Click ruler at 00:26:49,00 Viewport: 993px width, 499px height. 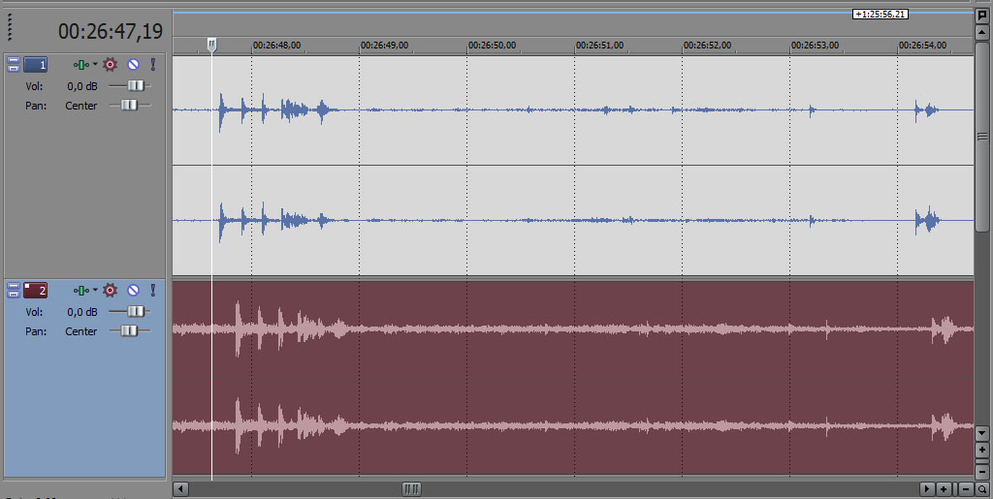(x=384, y=46)
